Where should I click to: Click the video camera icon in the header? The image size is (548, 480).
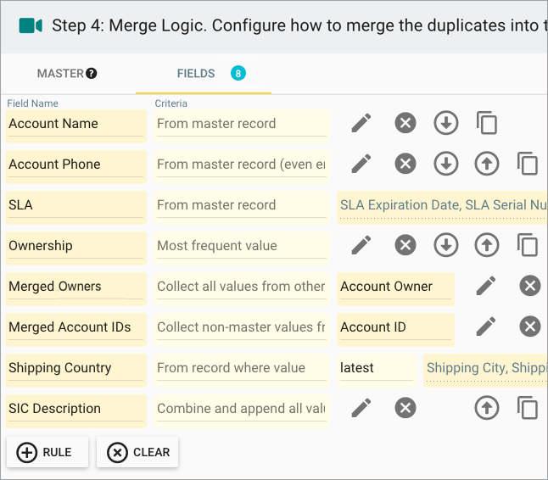[31, 25]
